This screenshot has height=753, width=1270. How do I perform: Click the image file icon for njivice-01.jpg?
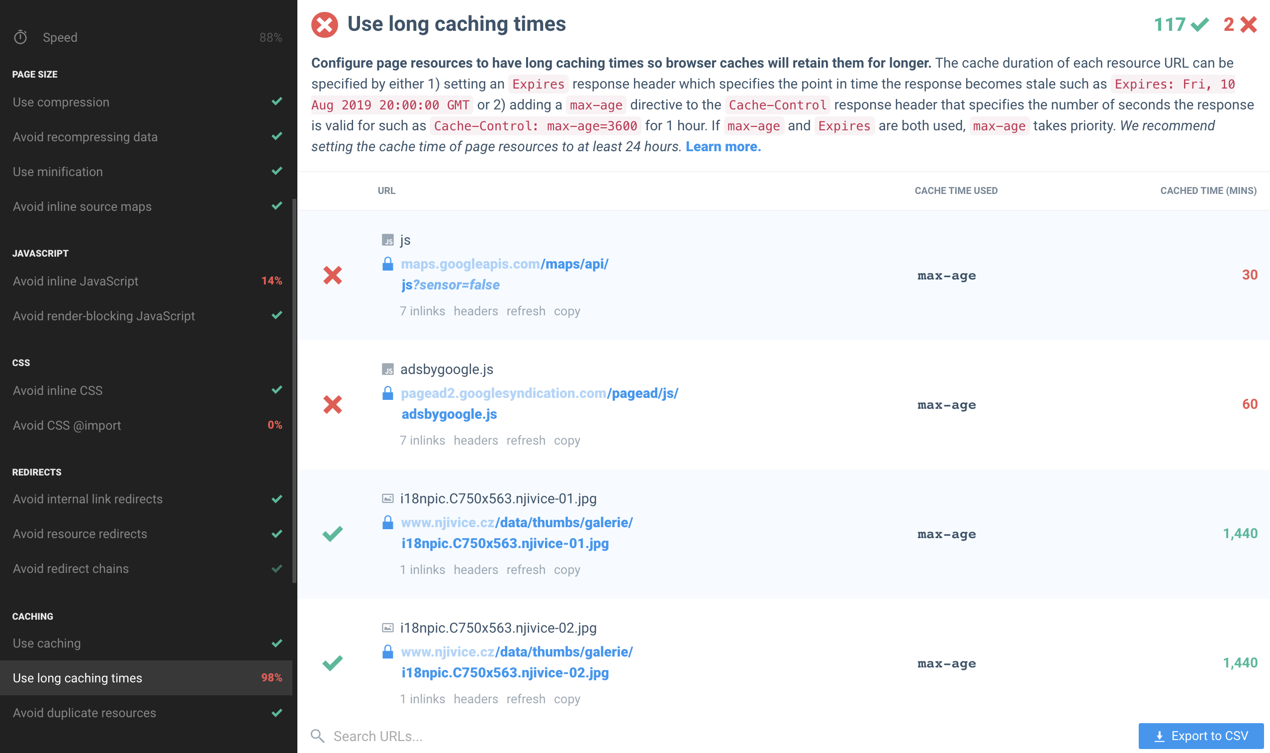tap(387, 499)
